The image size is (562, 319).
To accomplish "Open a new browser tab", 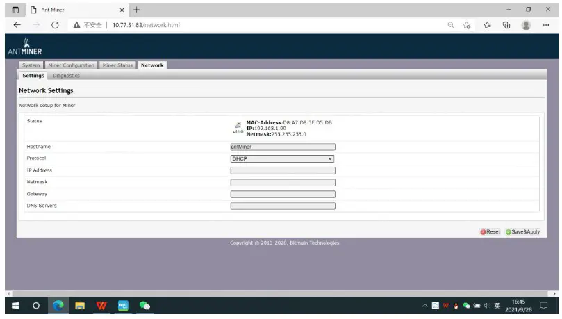I will coord(137,10).
